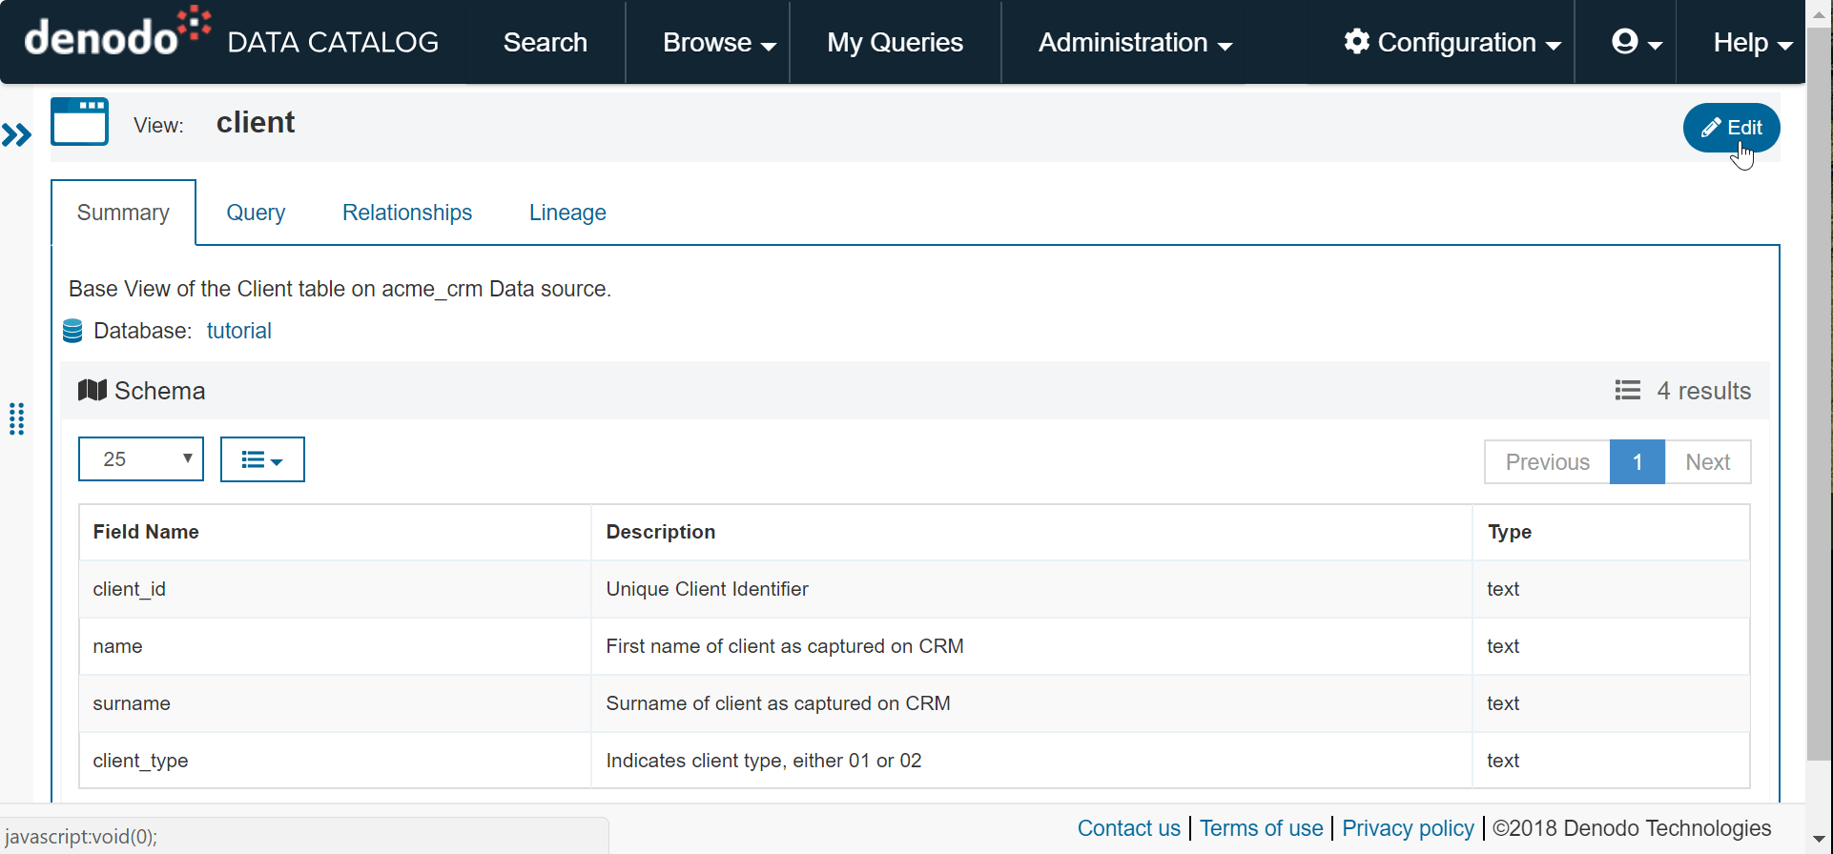The image size is (1833, 854).
Task: Click the vertical dotted drag handle
Action: [16, 418]
